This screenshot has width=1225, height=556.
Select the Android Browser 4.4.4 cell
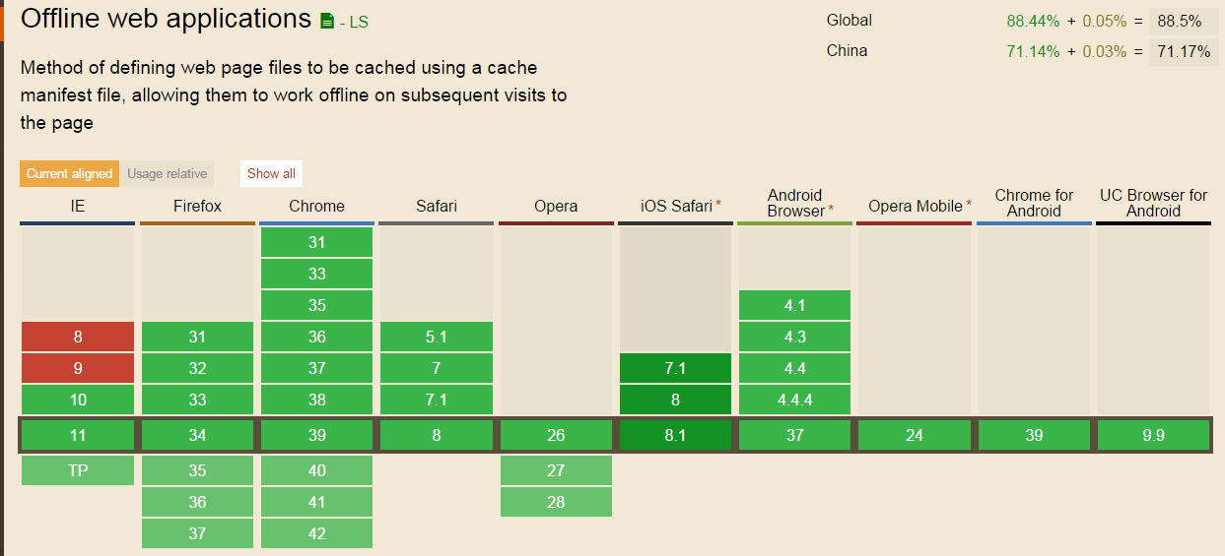[x=794, y=400]
